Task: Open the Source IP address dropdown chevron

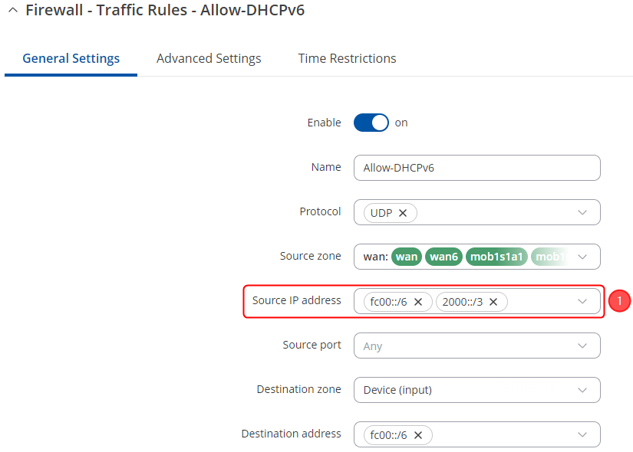Action: (582, 301)
